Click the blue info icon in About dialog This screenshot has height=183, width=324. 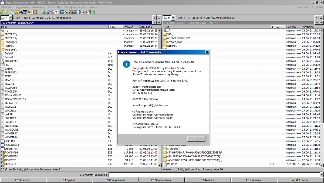pos(126,64)
